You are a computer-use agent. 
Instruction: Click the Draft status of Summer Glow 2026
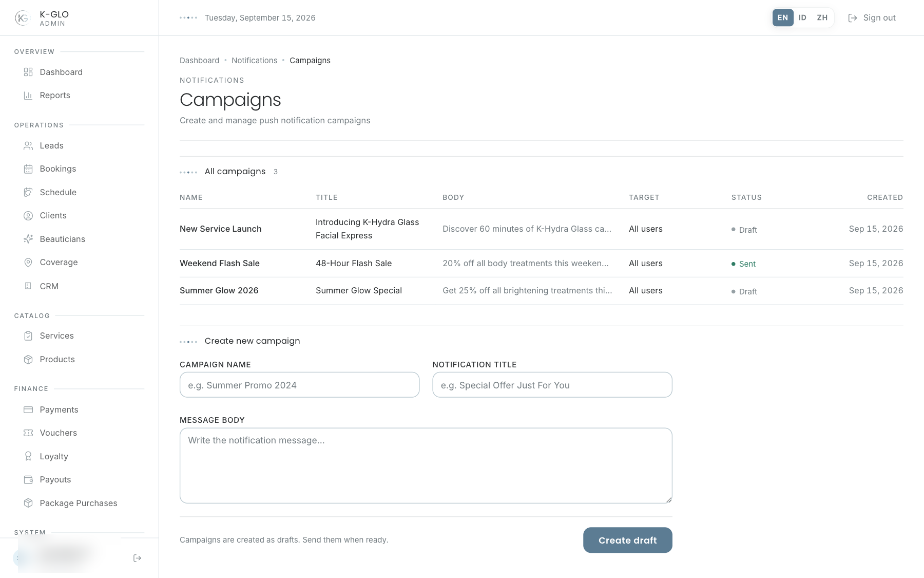tap(744, 292)
